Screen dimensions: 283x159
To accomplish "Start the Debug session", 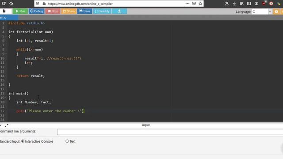I will pos(36,11).
